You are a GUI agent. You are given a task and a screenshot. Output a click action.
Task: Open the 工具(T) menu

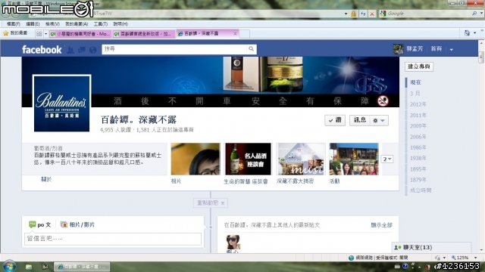click(x=101, y=24)
